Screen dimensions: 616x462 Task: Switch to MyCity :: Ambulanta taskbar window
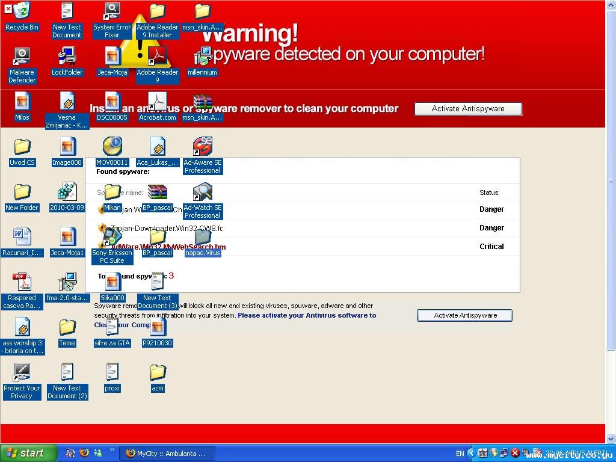tap(167, 454)
